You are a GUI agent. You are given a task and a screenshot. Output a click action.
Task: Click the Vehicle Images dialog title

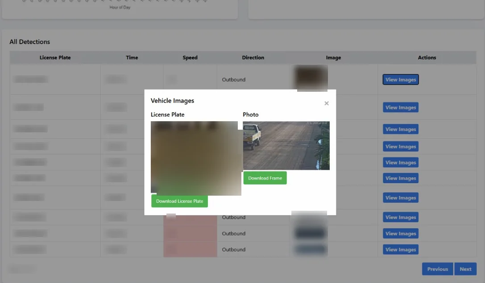click(172, 101)
